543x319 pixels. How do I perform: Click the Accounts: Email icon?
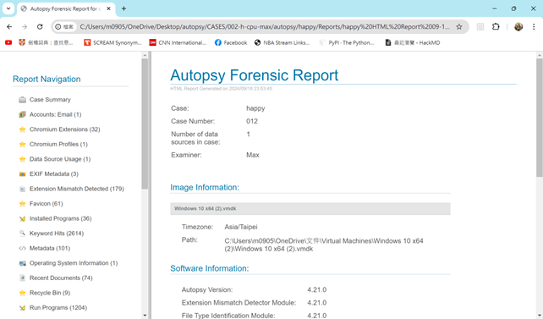click(x=23, y=114)
